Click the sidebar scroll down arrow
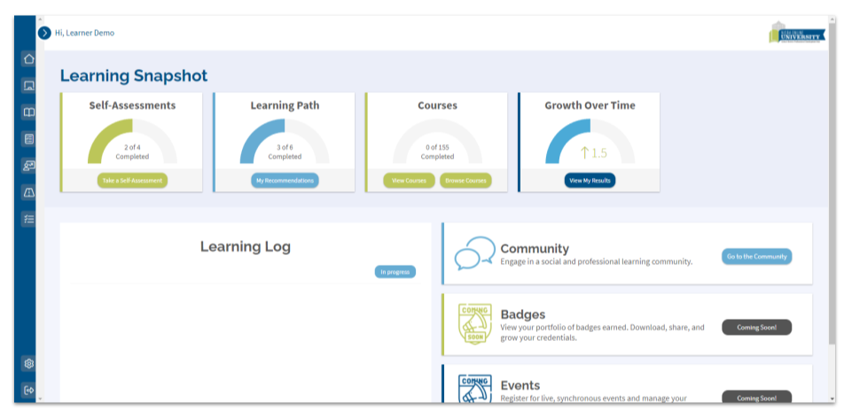 (40, 399)
